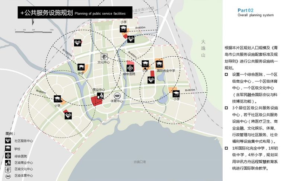Click the first square bullet beside 设置一个综合医院
Image resolution: width=283 pixels, height=181 pixels.
[226, 74]
